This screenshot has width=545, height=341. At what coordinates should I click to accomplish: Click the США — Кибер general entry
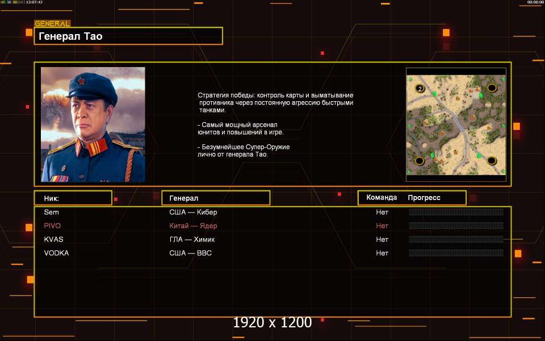[x=193, y=212]
